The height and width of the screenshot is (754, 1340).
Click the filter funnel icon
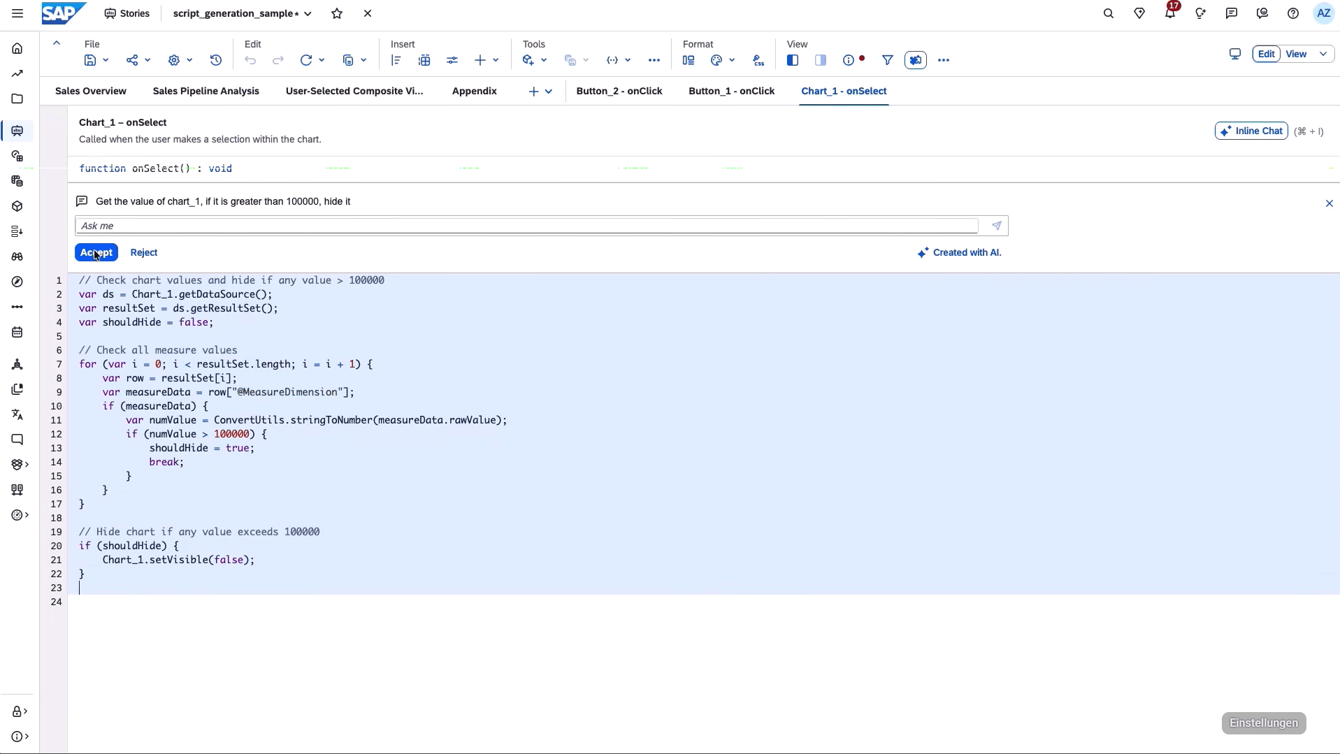click(888, 60)
